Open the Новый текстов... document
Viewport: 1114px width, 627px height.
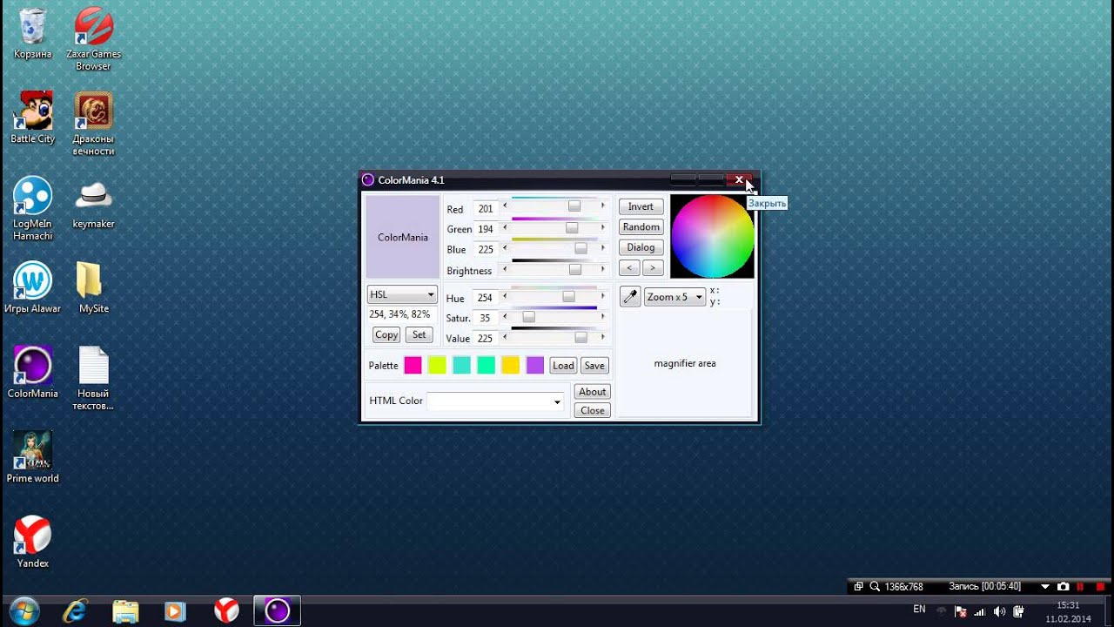pos(93,379)
